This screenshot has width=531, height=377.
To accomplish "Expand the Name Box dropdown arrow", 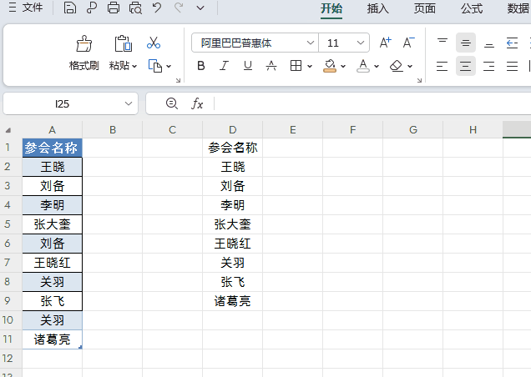I will click(x=129, y=103).
